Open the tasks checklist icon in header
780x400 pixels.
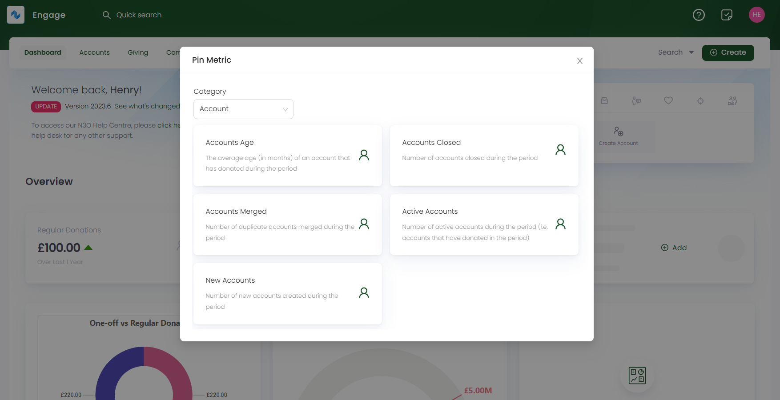click(x=727, y=15)
